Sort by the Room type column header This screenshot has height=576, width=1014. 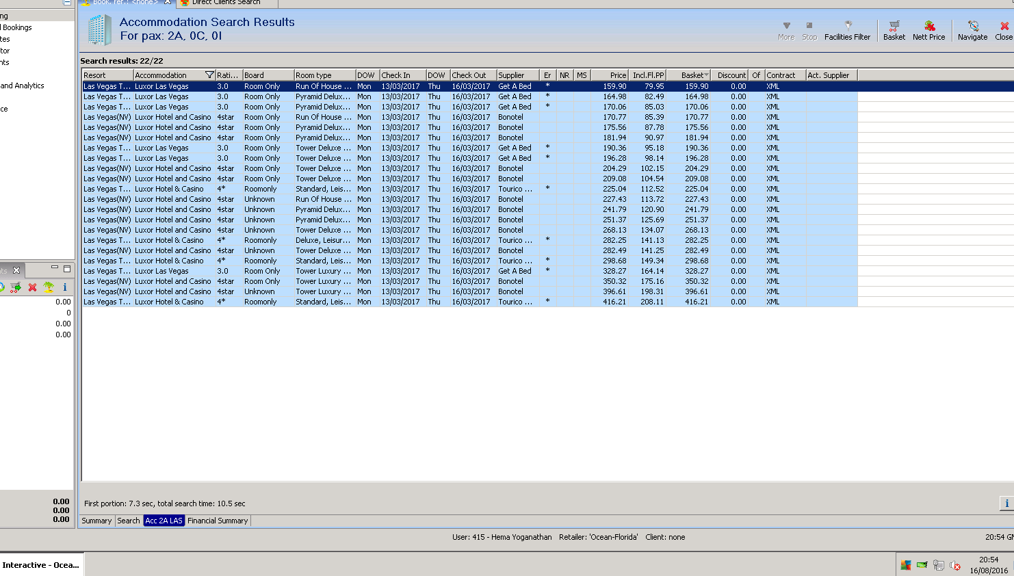[x=324, y=75]
